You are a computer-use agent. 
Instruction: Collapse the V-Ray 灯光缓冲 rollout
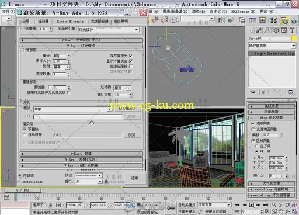81,46
